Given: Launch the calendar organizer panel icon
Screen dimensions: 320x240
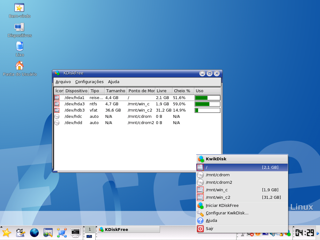Looking at the screenshot, I should tap(48, 232).
